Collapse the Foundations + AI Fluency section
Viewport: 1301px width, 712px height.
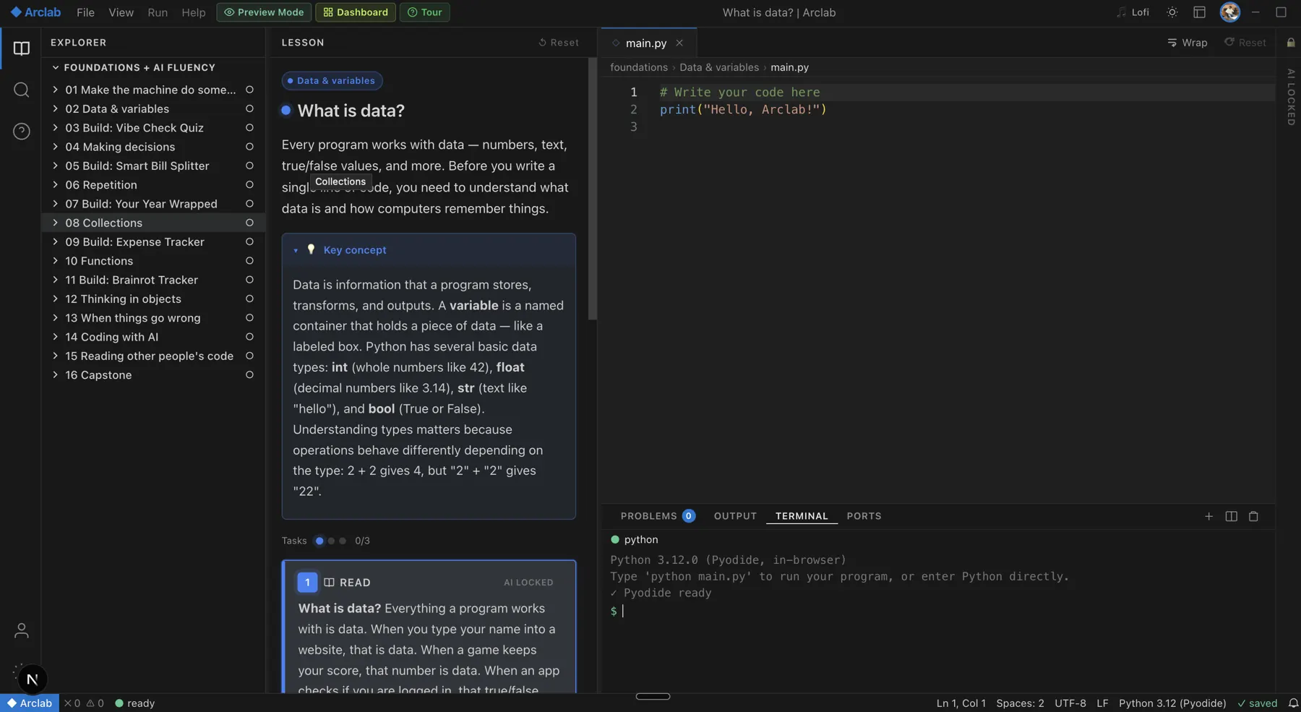pyautogui.click(x=56, y=68)
